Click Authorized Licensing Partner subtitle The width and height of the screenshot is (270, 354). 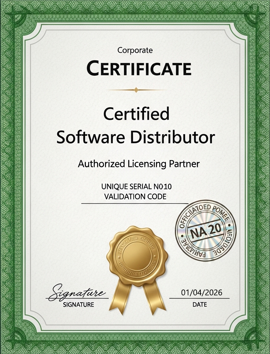click(138, 164)
